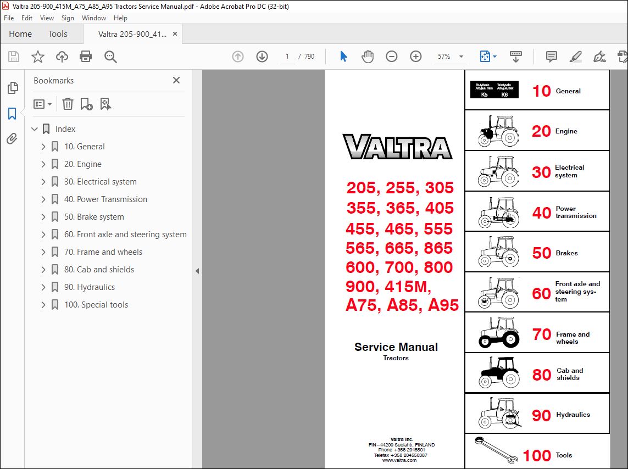Select the Highlight text pen tool
Image resolution: width=628 pixels, height=469 pixels.
[x=576, y=57]
